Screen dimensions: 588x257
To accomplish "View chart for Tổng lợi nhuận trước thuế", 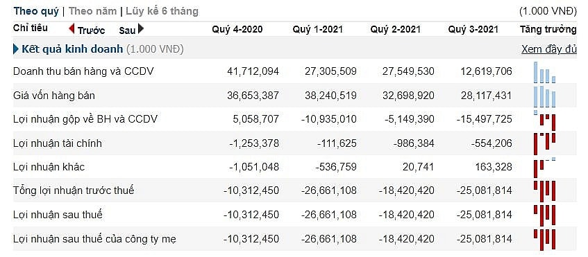I will coord(545,190).
